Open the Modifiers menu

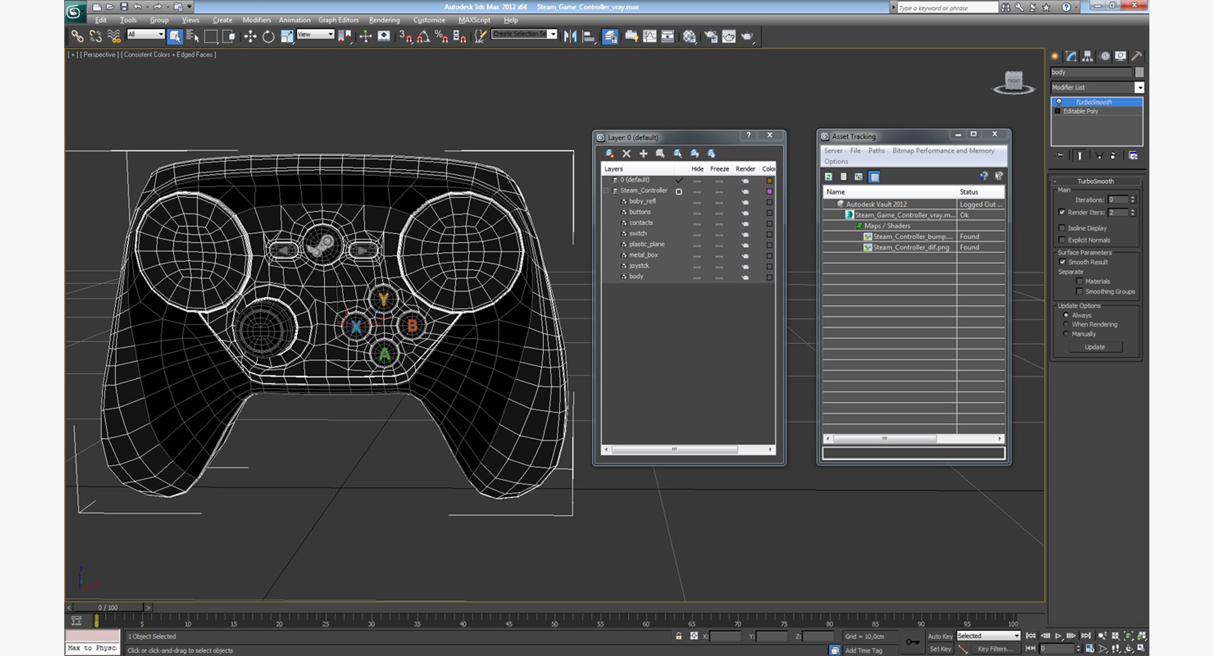point(256,20)
